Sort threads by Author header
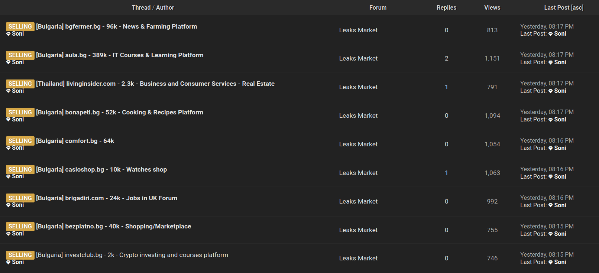Screen dimensions: 599x273 (x=165, y=7)
